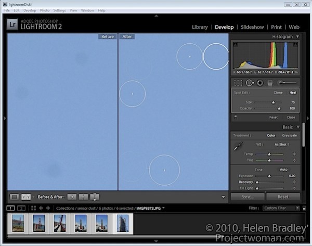Toggle the Spot Edit panel switch
Image resolution: width=312 pixels, height=246 pixels.
click(x=236, y=117)
